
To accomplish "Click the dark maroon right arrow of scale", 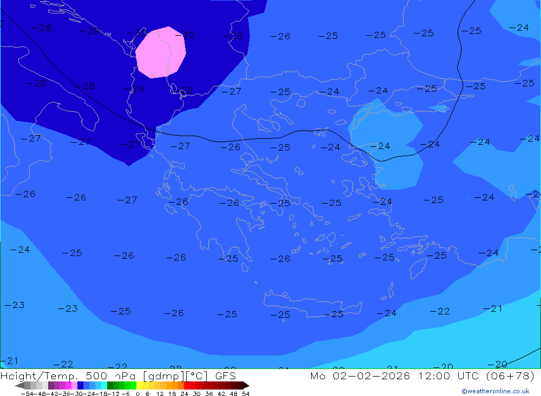I will tap(246, 386).
